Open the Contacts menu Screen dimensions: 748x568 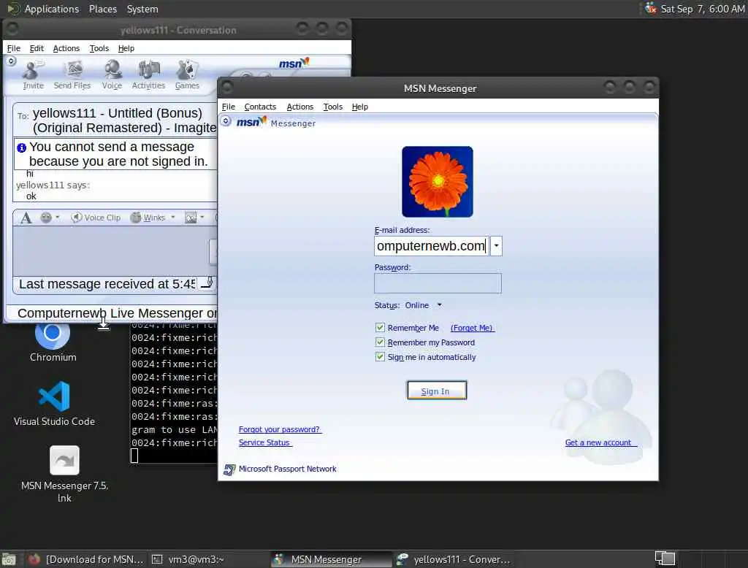click(260, 107)
